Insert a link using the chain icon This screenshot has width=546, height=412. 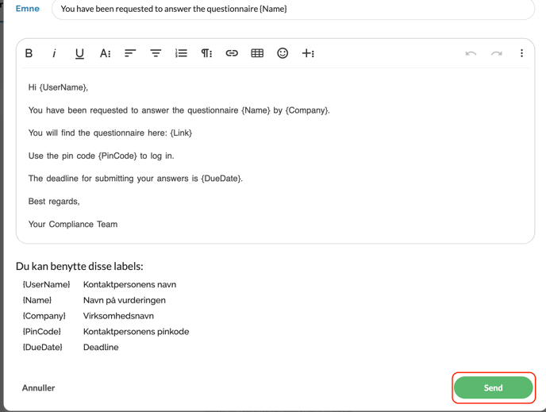point(232,53)
